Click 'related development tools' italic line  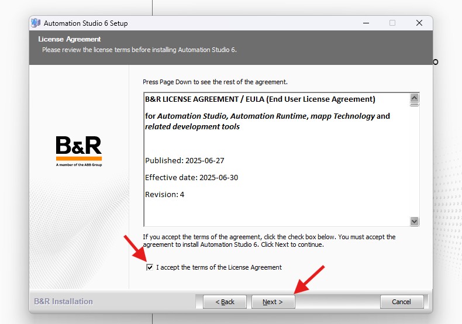[192, 127]
